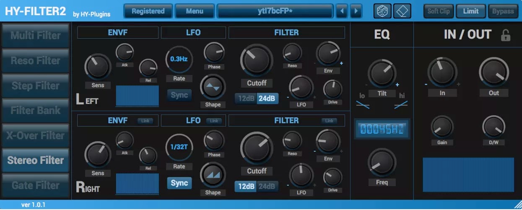Click the EQ hi shelf curve icon
522x210 pixels.
pyautogui.click(x=401, y=105)
